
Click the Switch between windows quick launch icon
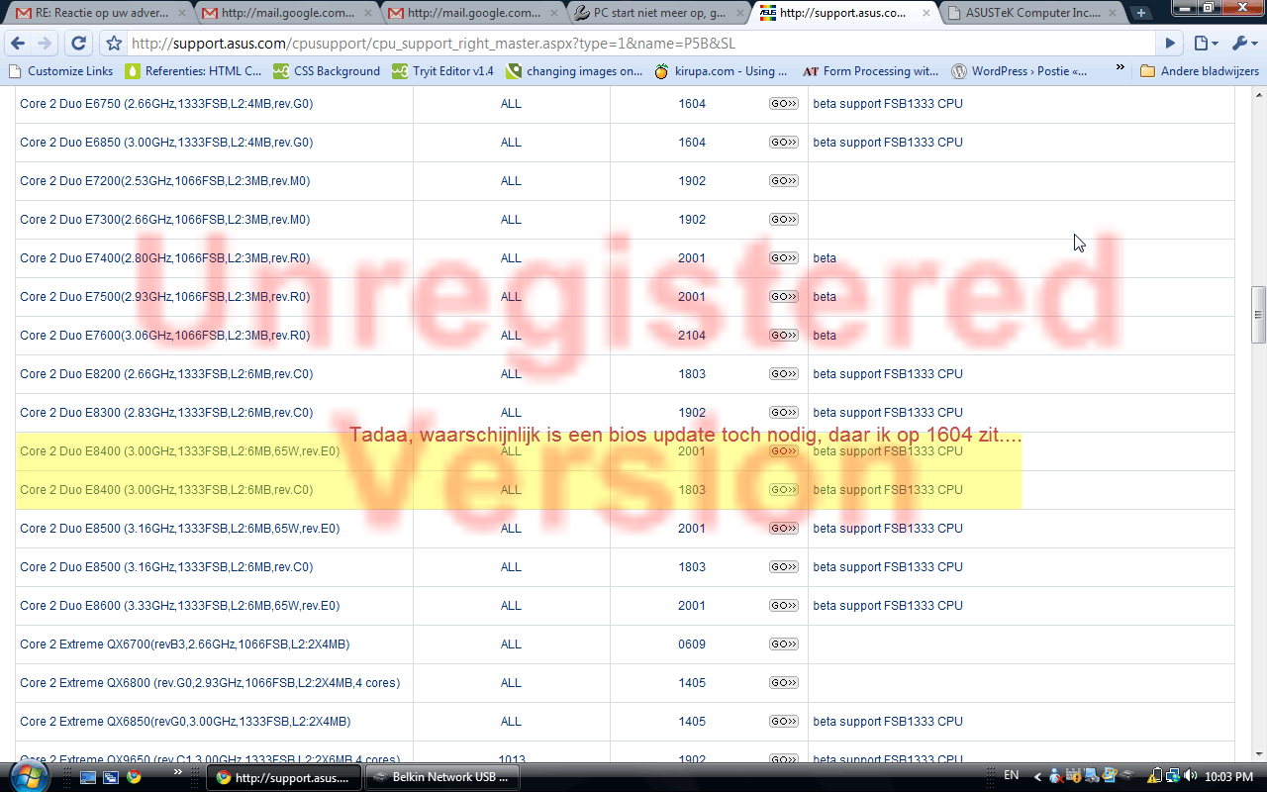pos(111,777)
